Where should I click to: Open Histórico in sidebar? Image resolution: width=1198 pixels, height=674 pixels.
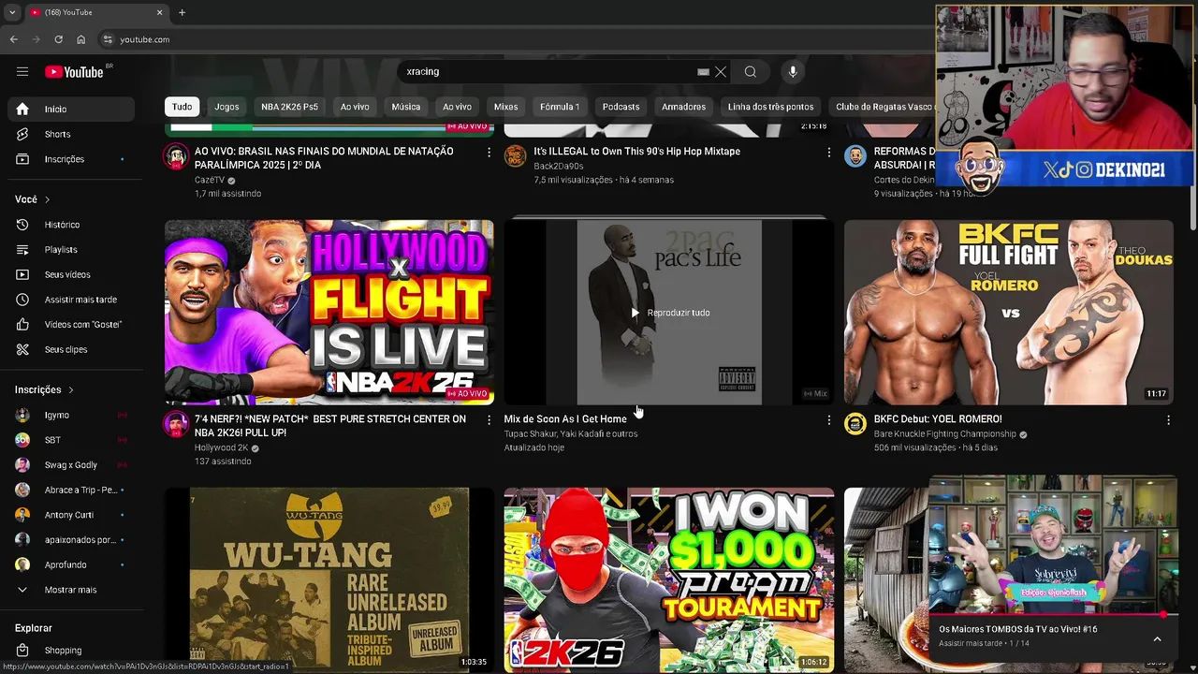(x=71, y=225)
